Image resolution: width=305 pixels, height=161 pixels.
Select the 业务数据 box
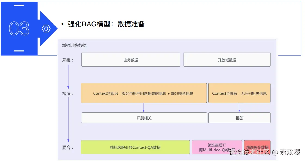(x=131, y=60)
